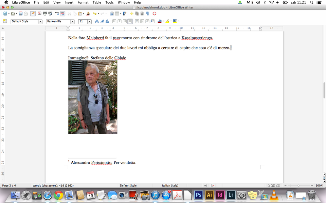
Task: Select the photo of the man
Action: click(93, 97)
